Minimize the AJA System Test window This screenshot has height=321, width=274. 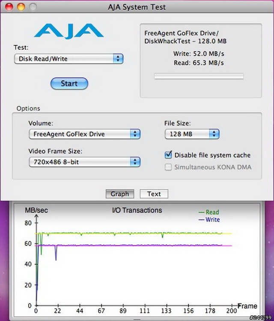coord(21,7)
